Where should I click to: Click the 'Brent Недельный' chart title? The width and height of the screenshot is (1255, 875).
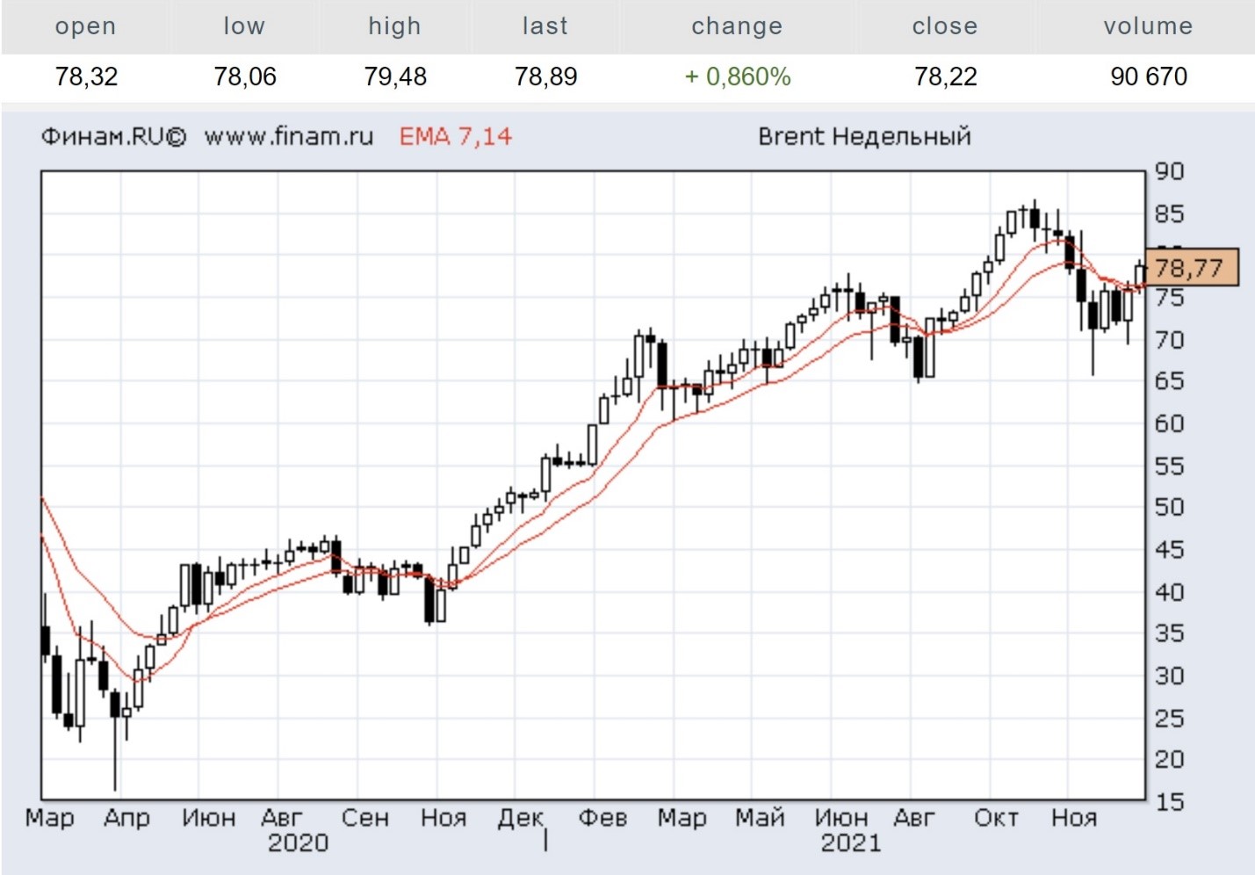(864, 137)
